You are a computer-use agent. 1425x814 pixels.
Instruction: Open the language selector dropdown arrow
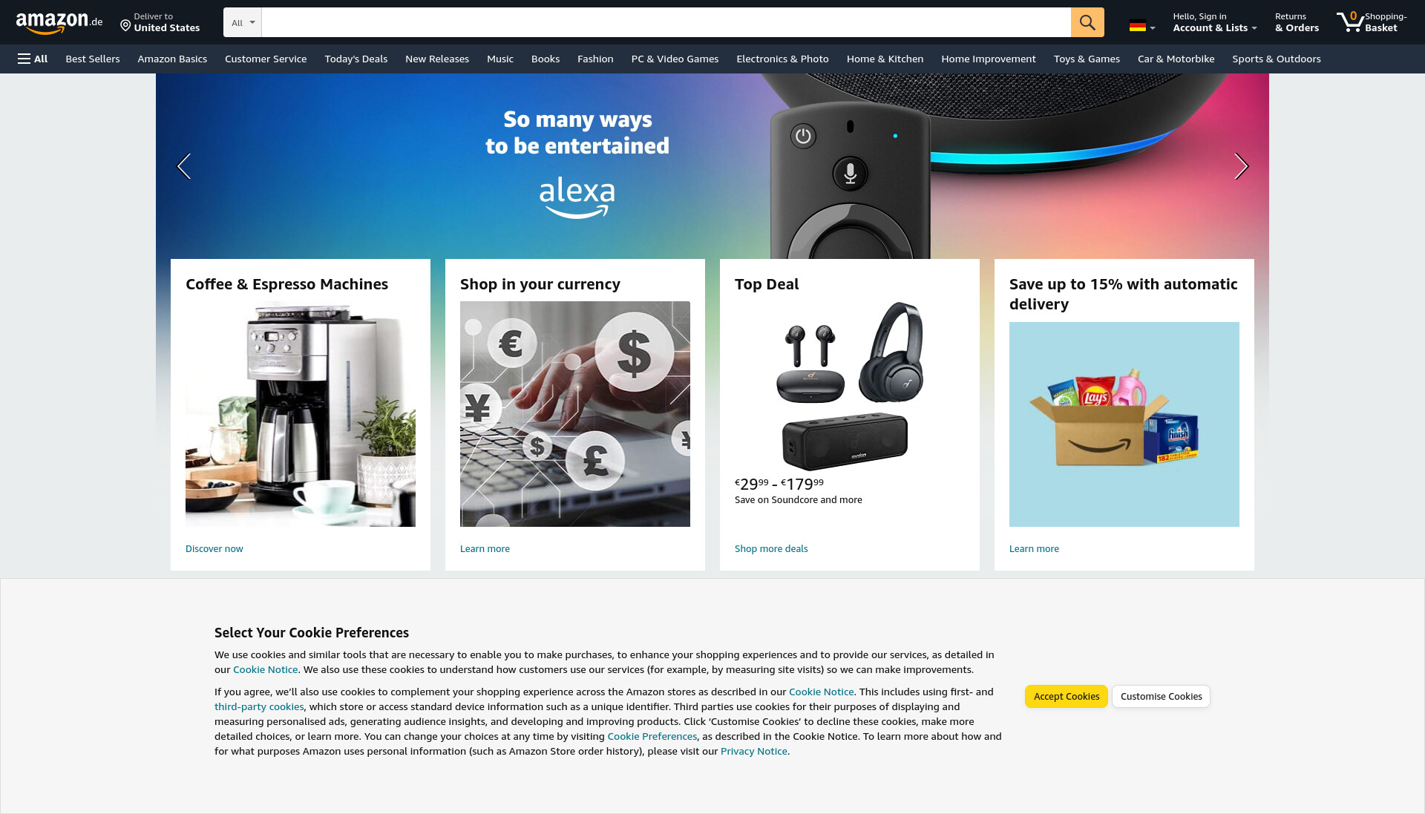tap(1153, 28)
